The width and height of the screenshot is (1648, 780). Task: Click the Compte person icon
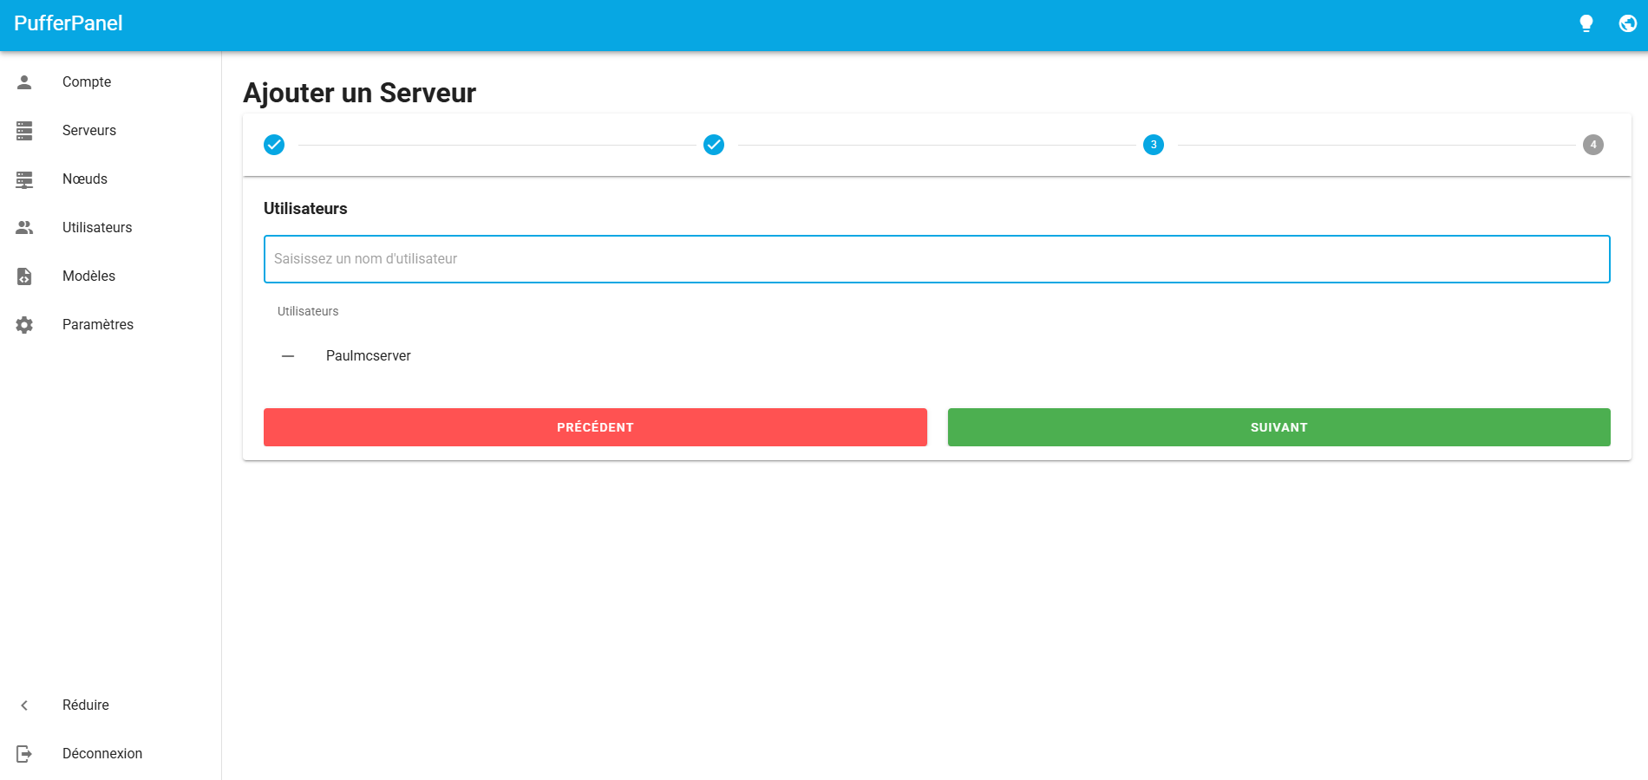24,82
